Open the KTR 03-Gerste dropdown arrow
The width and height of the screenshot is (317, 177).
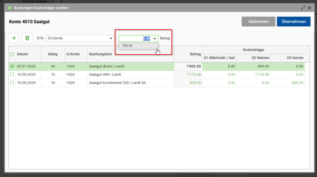click(x=111, y=38)
